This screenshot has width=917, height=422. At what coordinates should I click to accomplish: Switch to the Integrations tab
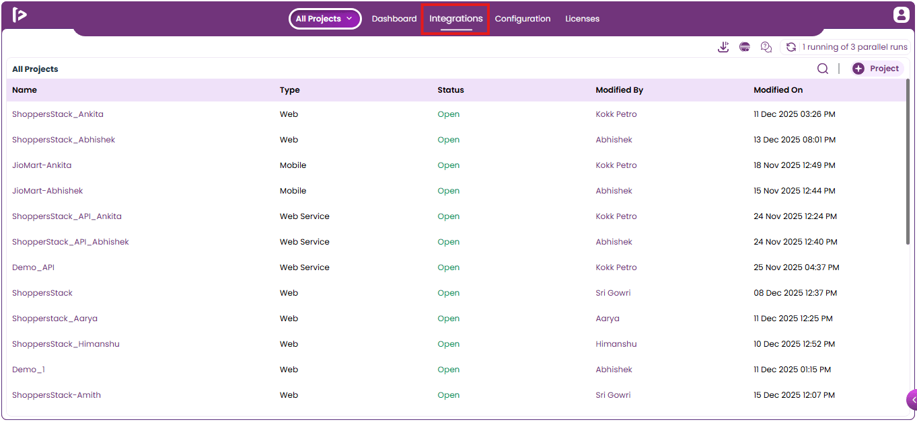[456, 19]
